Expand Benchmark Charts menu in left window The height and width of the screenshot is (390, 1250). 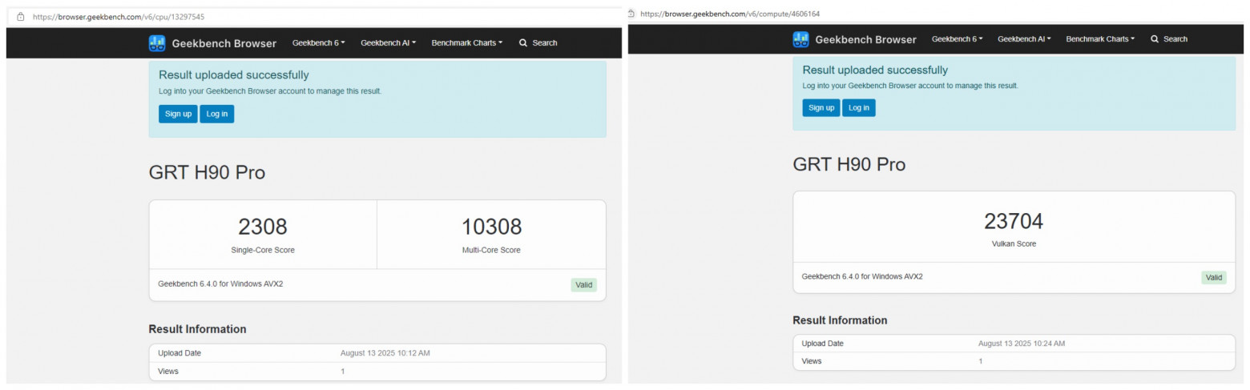click(467, 43)
